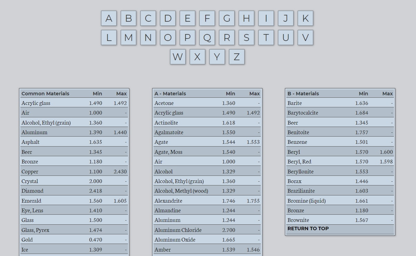
Task: Jump to the R materials list
Action: (x=227, y=38)
